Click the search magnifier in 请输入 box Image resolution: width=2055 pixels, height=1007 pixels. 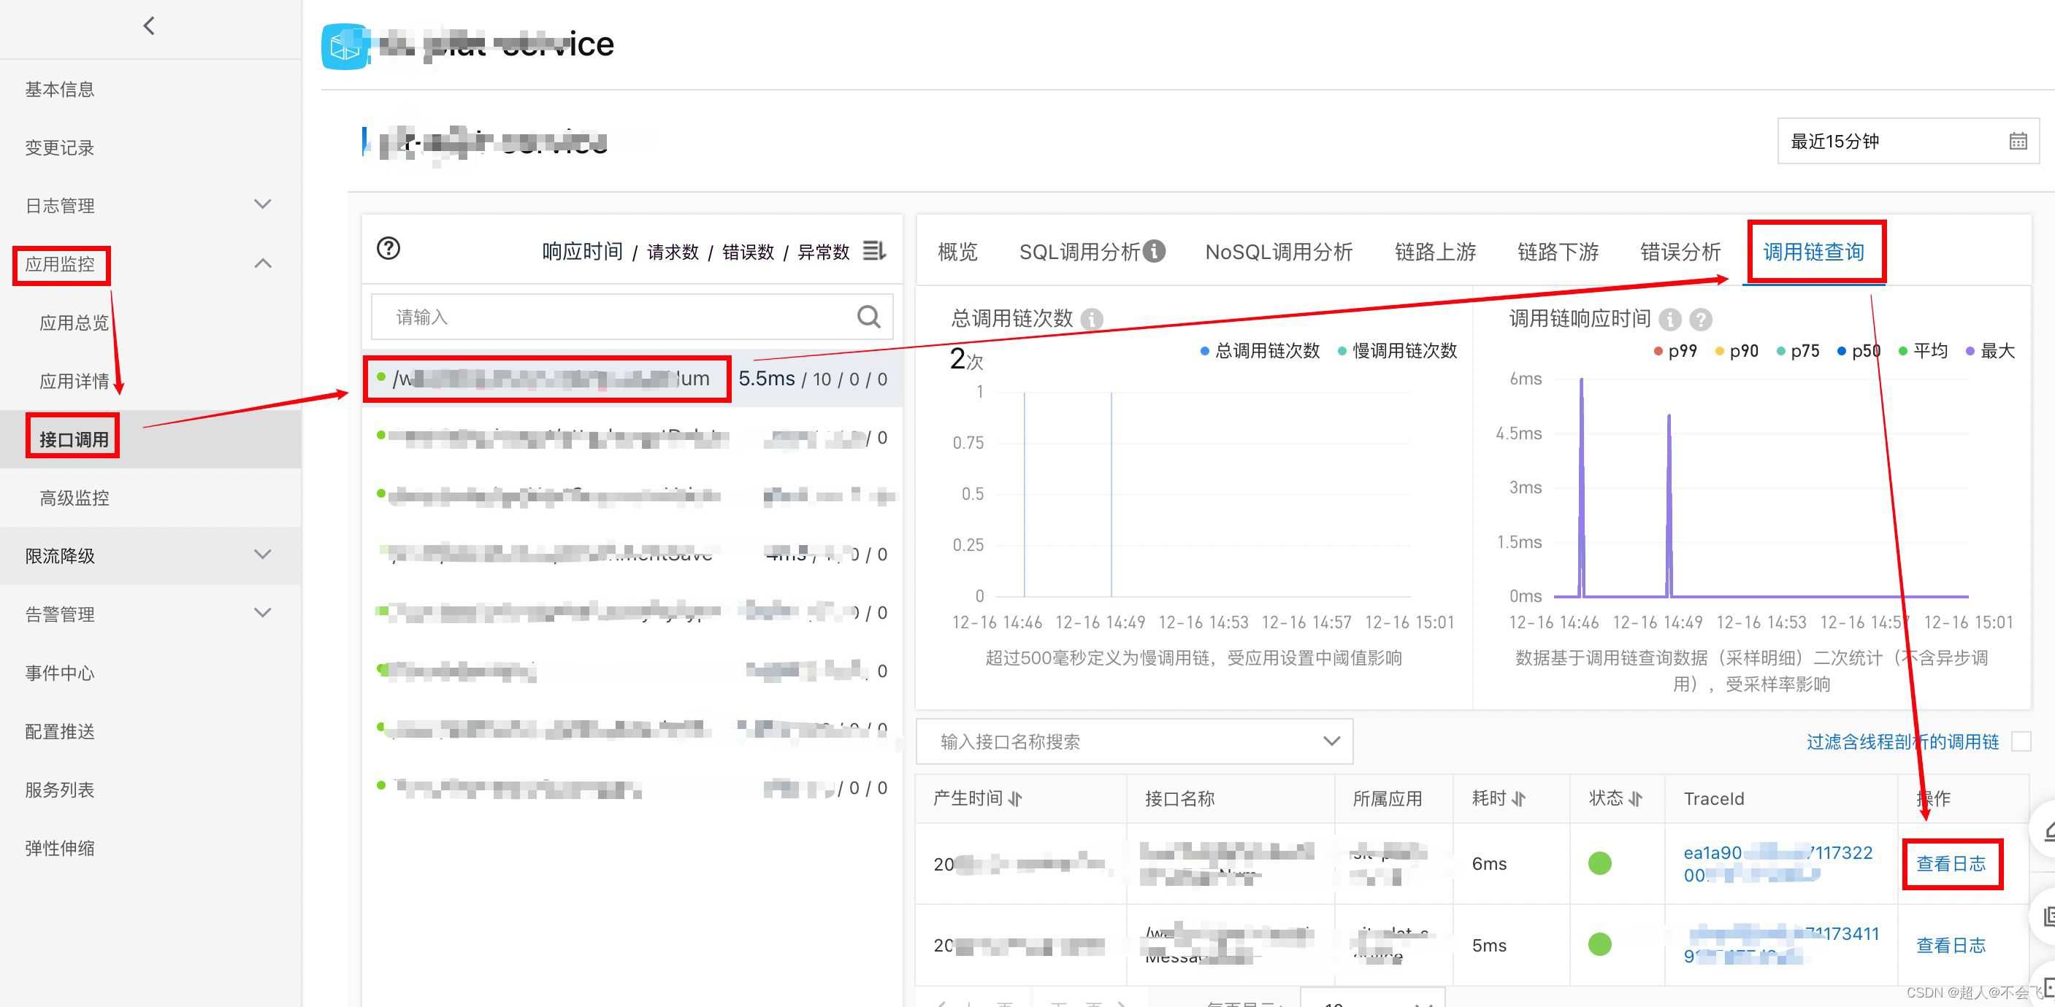(868, 317)
